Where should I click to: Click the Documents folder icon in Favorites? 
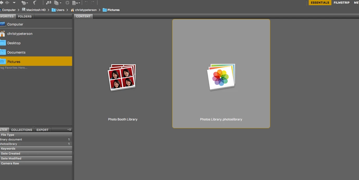pyautogui.click(x=3, y=52)
